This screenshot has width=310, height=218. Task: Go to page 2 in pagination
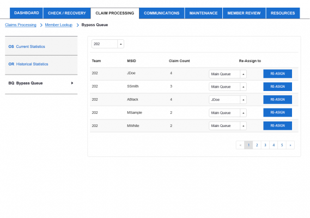pos(257,145)
